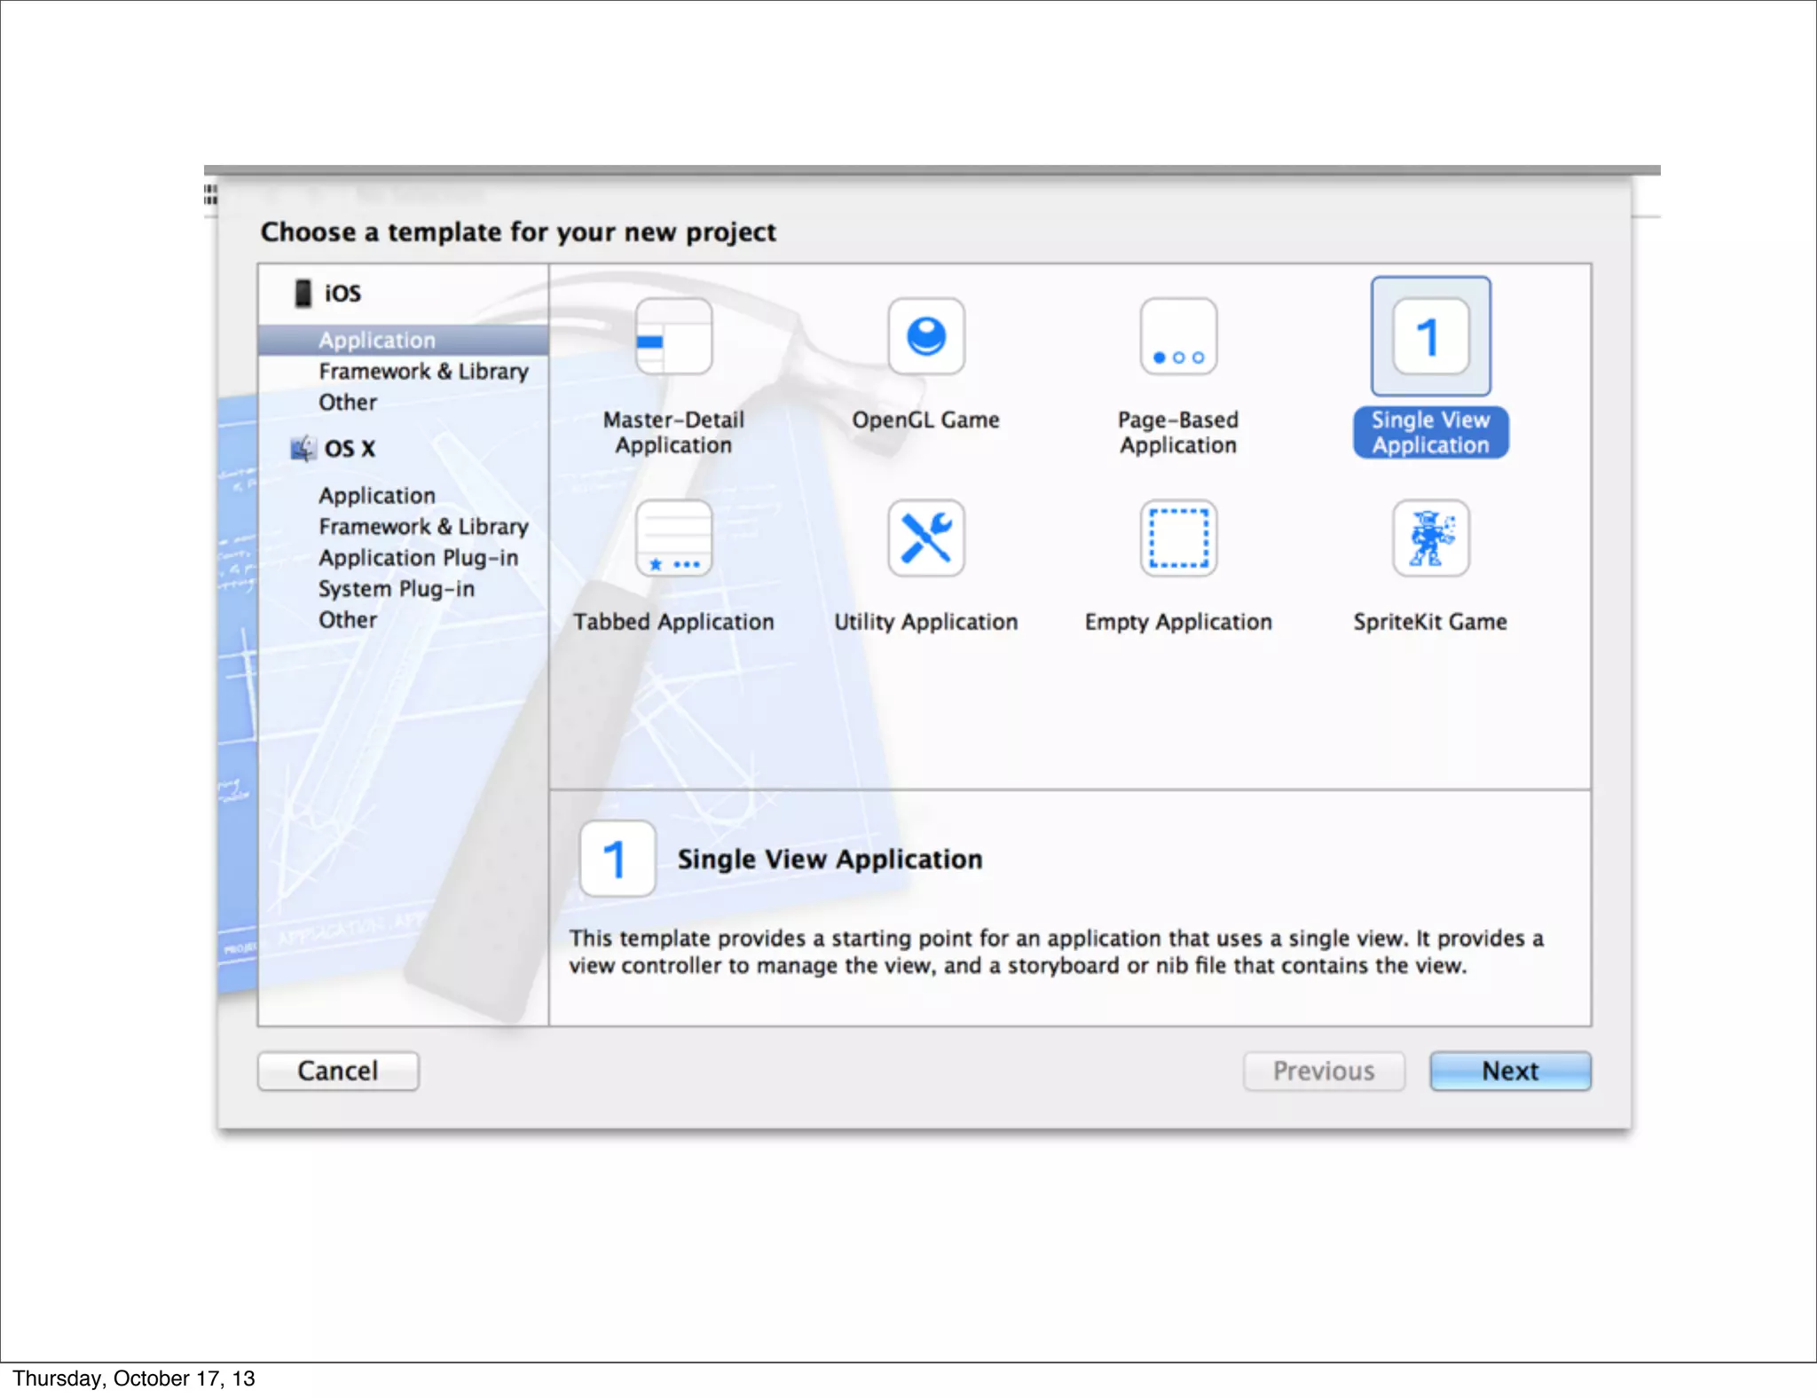Click the iOS section header
The width and height of the screenshot is (1817, 1398).
[x=342, y=294]
